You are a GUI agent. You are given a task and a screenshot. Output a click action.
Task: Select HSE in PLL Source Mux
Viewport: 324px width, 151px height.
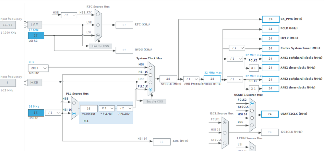coord(74,102)
